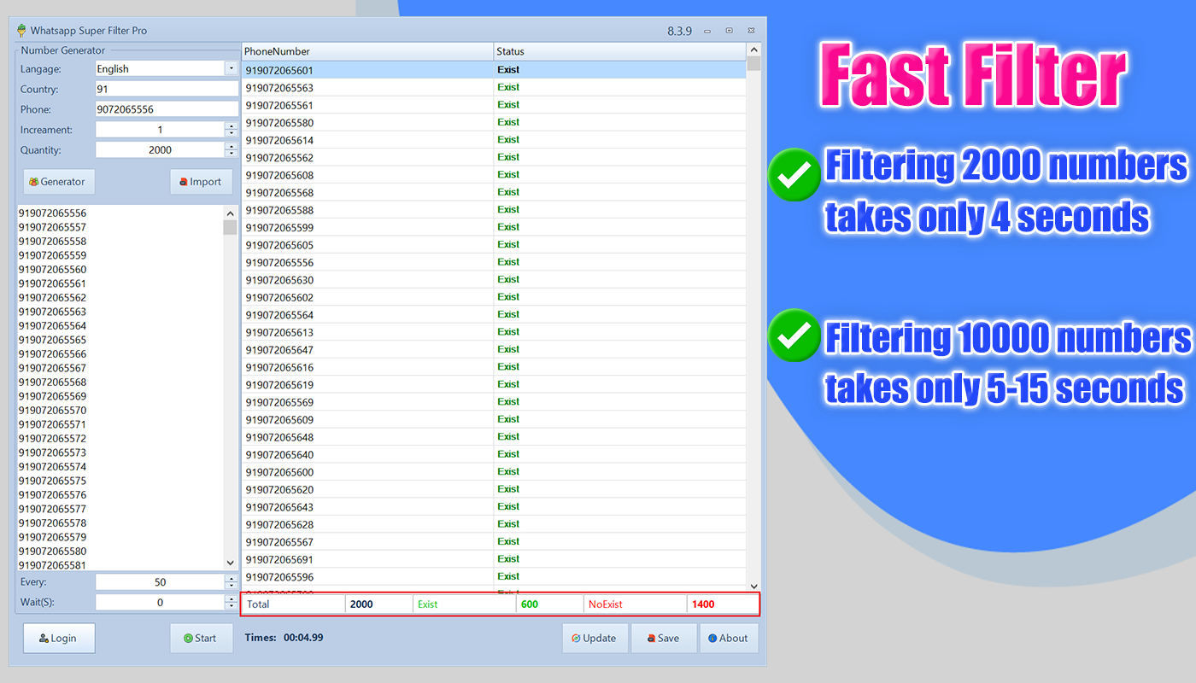The width and height of the screenshot is (1196, 683).
Task: Increase the Increament value with up arrow
Action: pyautogui.click(x=231, y=126)
